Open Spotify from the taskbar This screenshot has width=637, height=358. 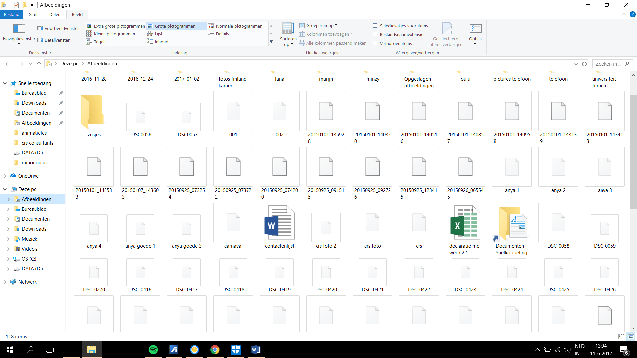pyautogui.click(x=153, y=350)
